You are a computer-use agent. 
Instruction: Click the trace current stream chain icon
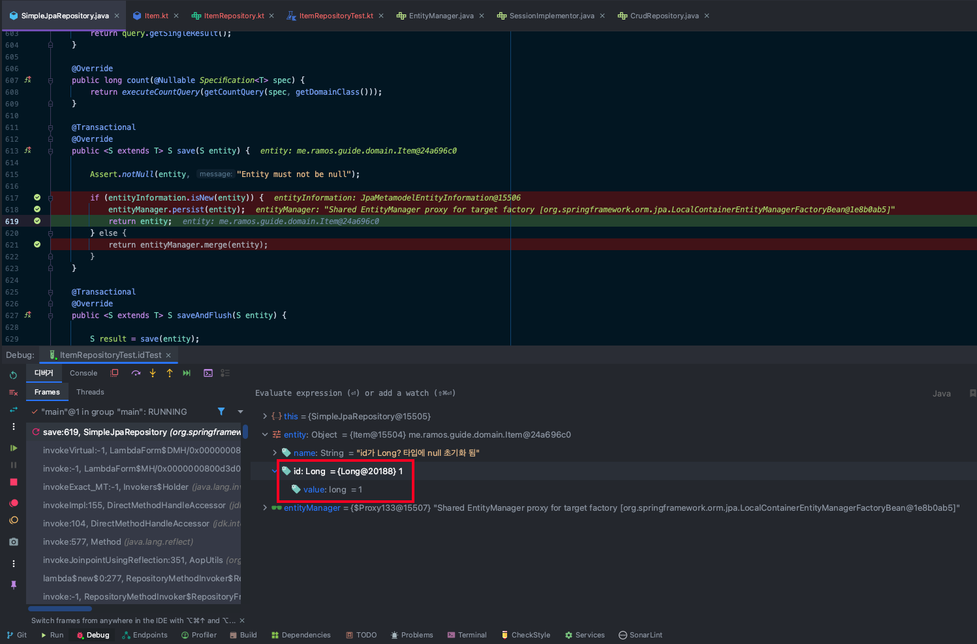(225, 373)
